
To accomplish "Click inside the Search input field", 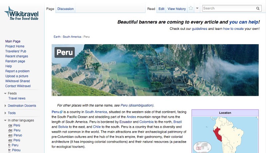I will [229, 8].
